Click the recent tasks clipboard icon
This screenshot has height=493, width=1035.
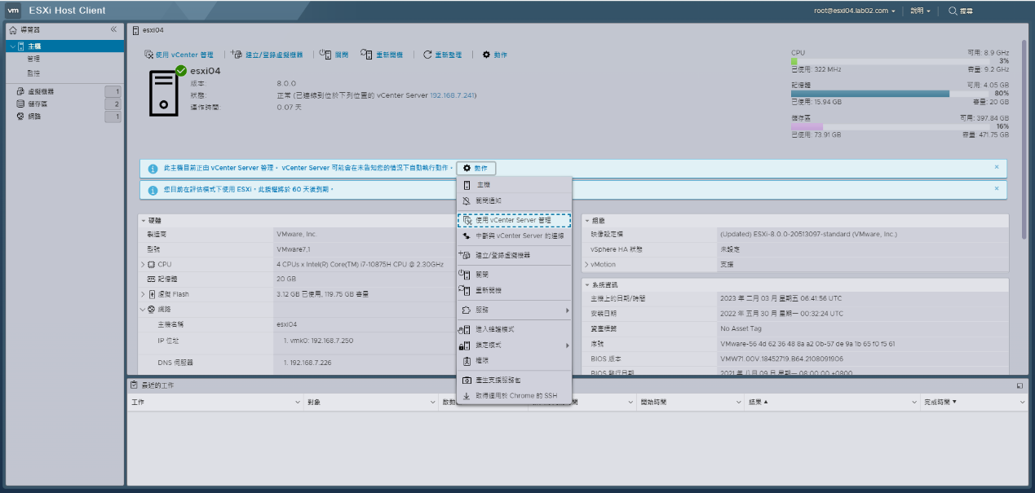[x=134, y=385]
